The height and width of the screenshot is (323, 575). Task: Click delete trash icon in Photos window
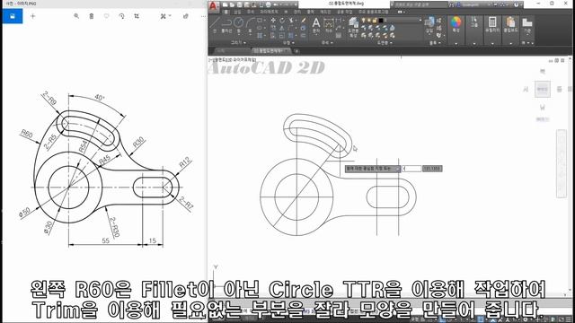pyautogui.click(x=92, y=16)
